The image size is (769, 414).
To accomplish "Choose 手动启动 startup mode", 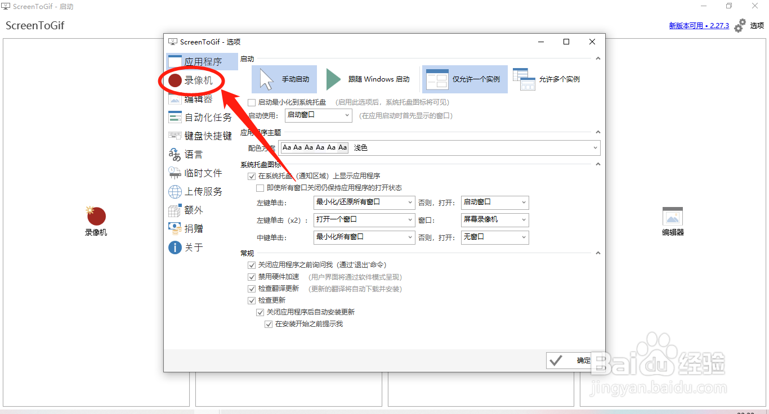I will point(284,79).
